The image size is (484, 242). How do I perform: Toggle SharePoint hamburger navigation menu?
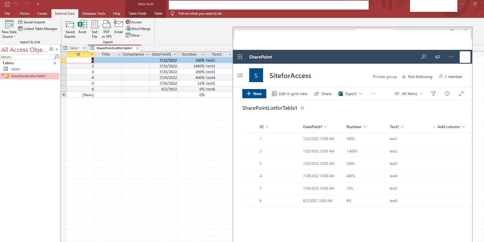point(240,75)
